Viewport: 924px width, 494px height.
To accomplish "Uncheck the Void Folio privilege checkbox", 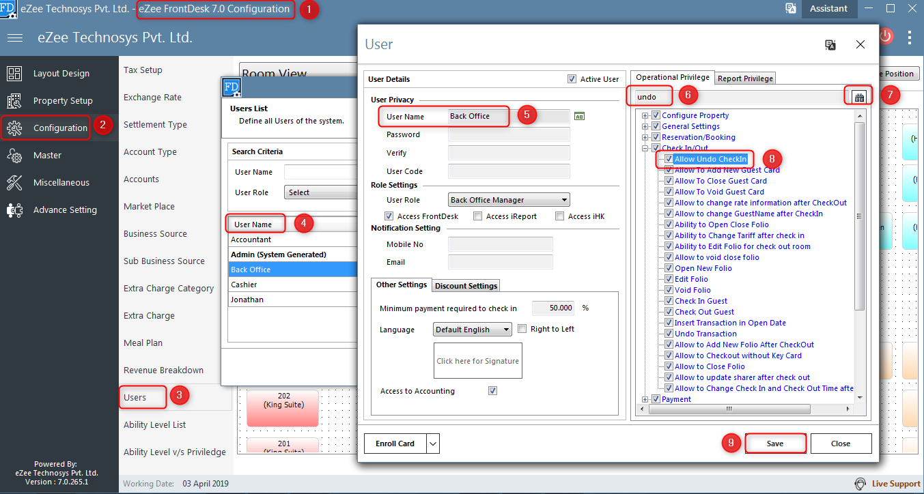I will click(x=669, y=290).
